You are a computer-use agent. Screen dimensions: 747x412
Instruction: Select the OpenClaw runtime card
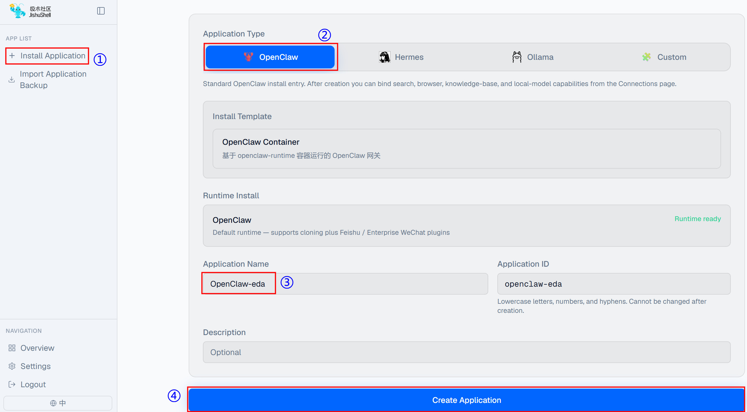point(467,226)
